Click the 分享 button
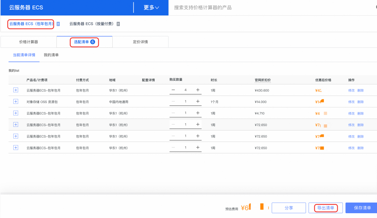 (289, 208)
